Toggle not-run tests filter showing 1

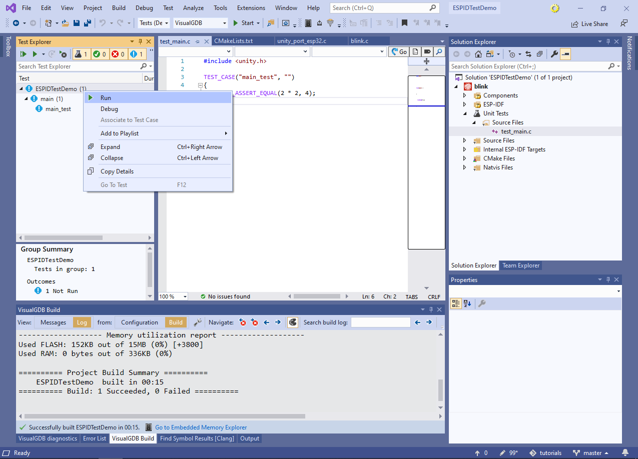[137, 54]
